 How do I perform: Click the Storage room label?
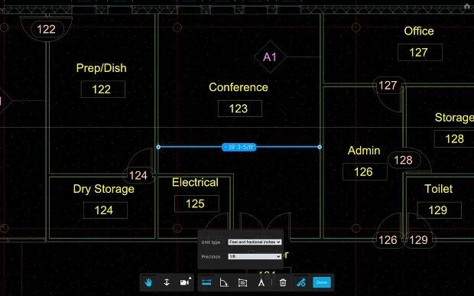point(454,118)
